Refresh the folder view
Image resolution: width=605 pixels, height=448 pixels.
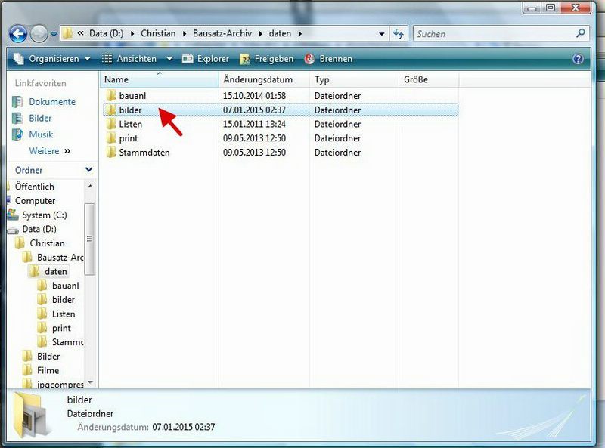click(399, 34)
